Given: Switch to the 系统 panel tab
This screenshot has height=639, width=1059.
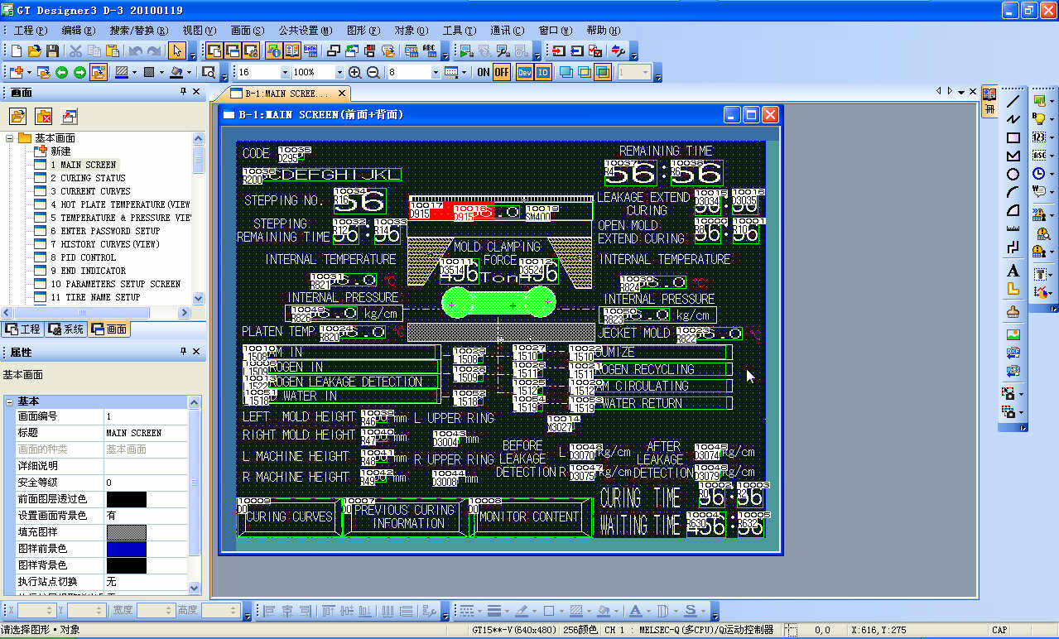Looking at the screenshot, I should [x=66, y=329].
